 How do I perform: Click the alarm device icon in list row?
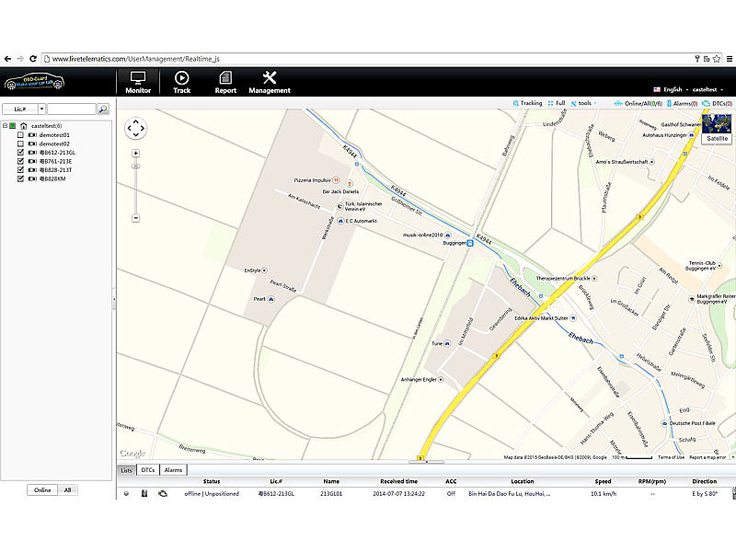(x=144, y=493)
